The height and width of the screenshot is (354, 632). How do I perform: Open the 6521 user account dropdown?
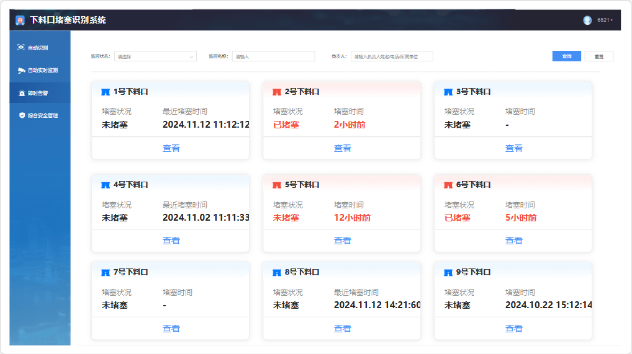pos(605,20)
